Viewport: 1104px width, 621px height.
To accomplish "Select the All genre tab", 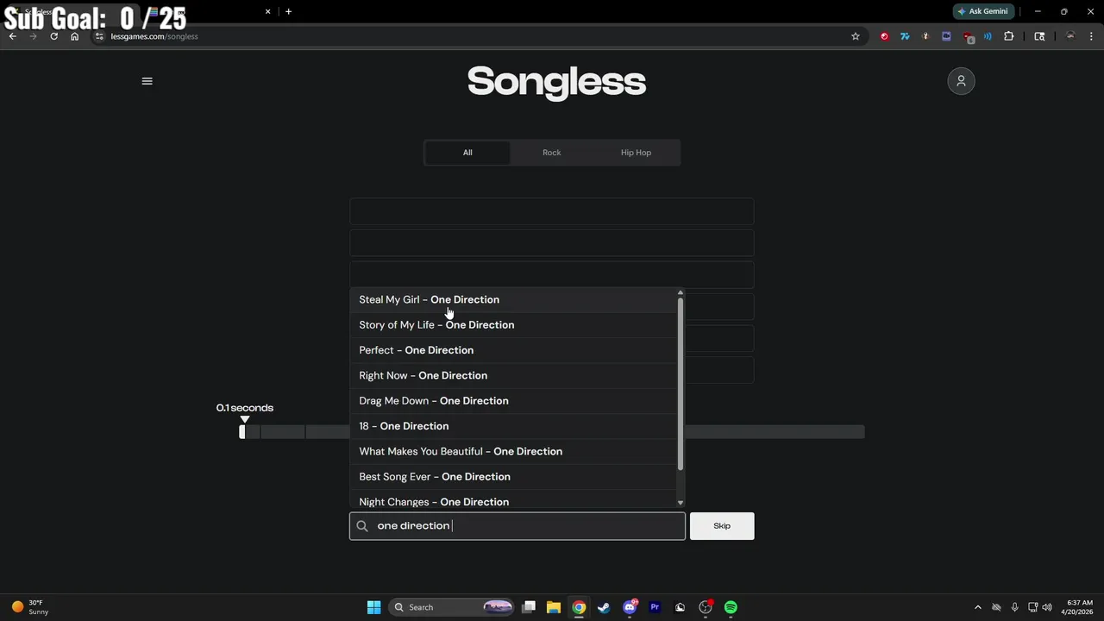I will tap(467, 153).
